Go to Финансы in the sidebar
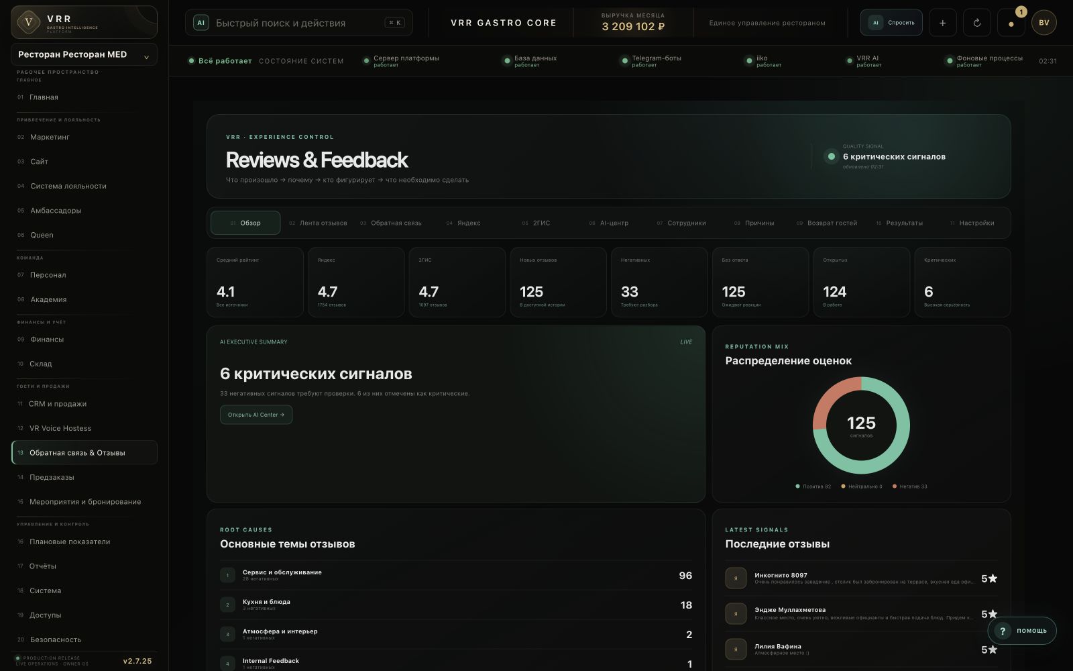 [84, 340]
